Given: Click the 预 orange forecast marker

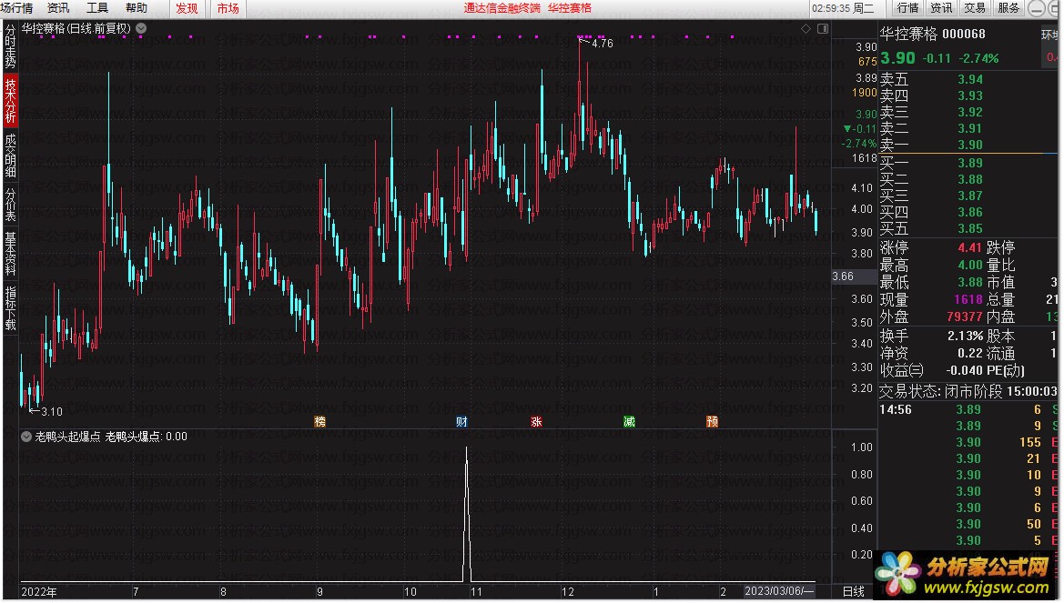Looking at the screenshot, I should 712,422.
